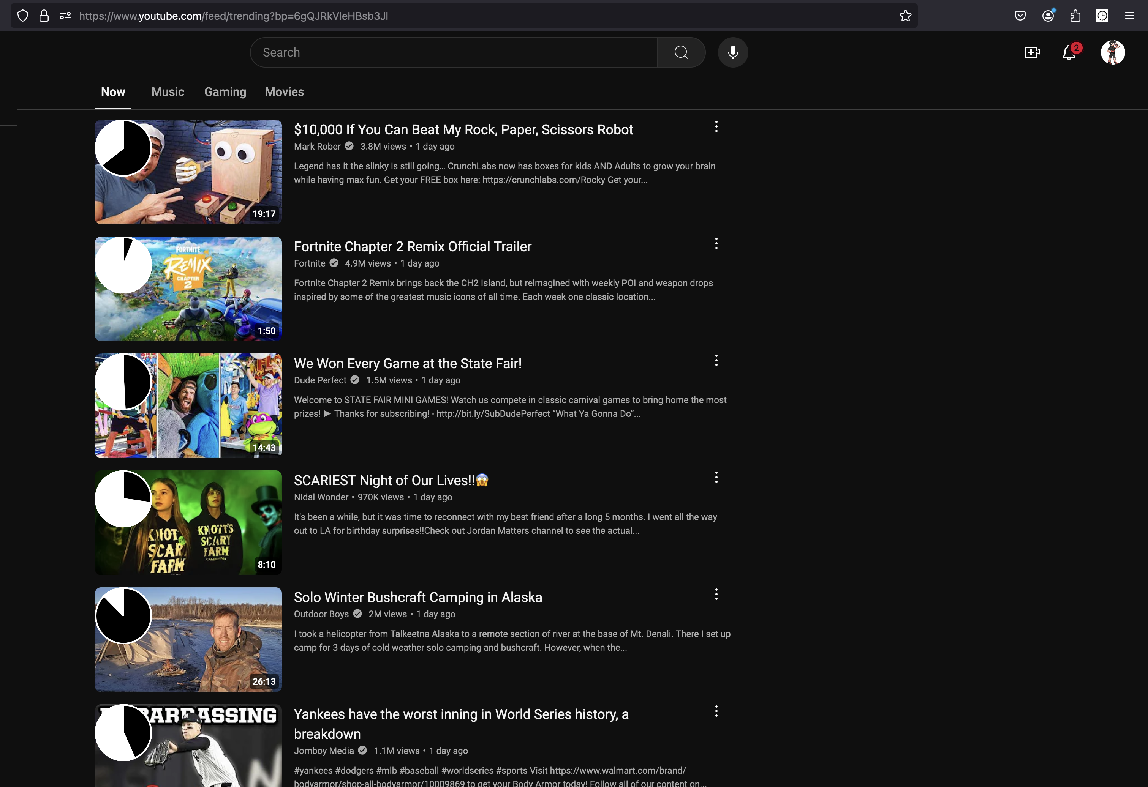Switch to the Music trending tab
Screen dimensions: 1148x787
pos(168,92)
